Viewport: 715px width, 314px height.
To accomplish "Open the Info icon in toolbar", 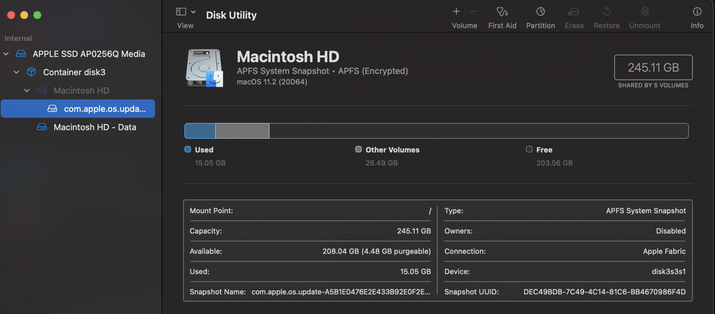I will (x=697, y=12).
